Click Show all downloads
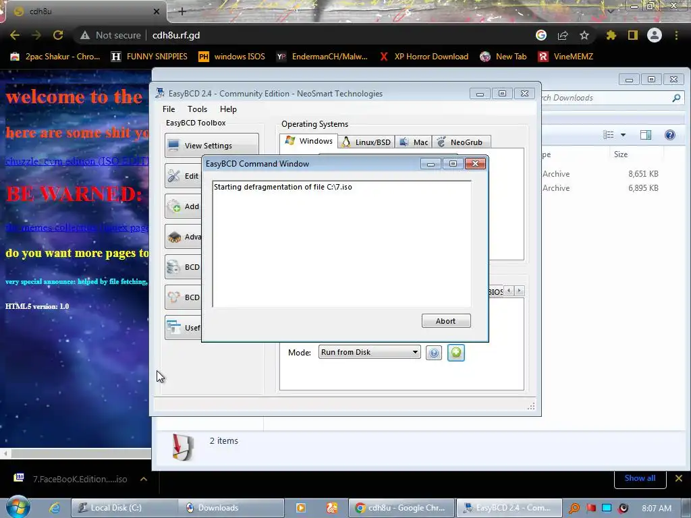The height and width of the screenshot is (518, 691). pos(640,478)
